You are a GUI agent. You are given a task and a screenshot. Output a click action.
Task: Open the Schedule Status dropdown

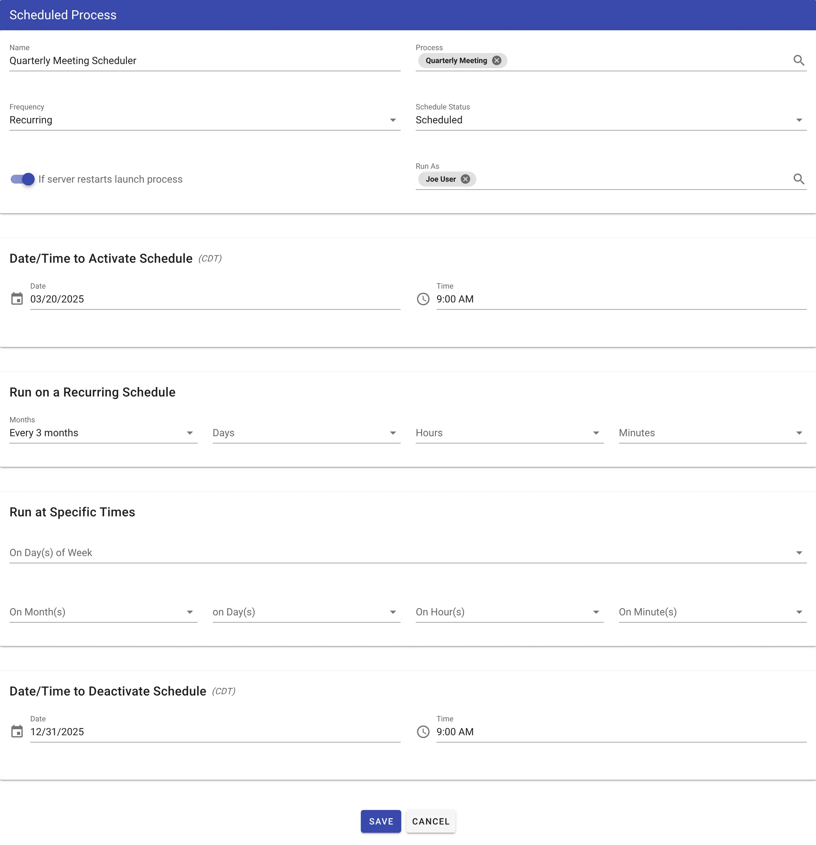pos(800,120)
